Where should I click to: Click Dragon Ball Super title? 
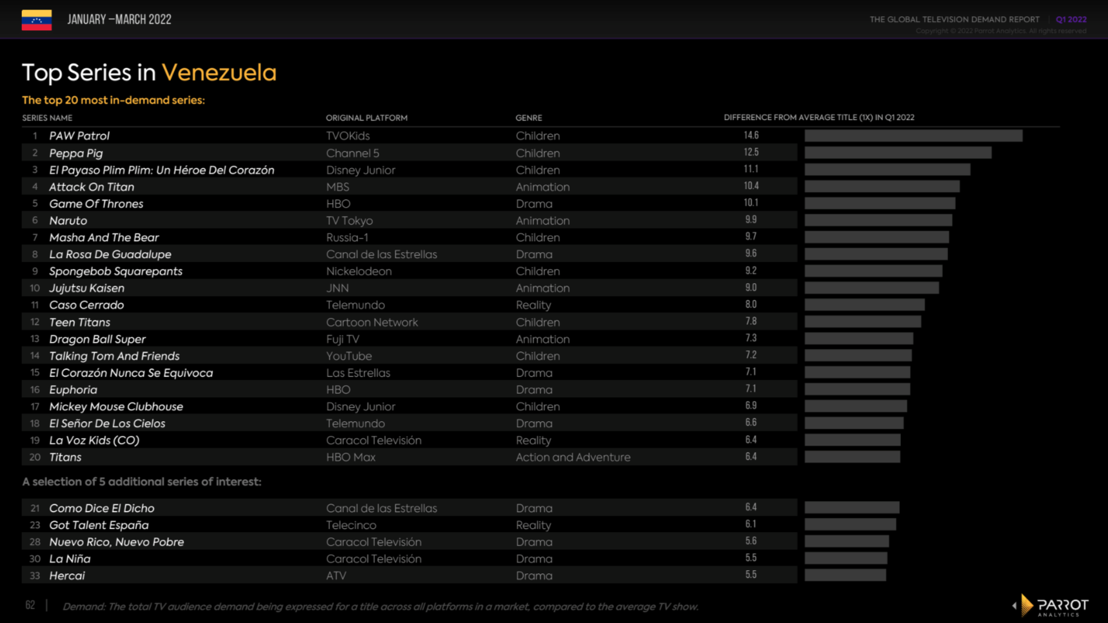[97, 339]
